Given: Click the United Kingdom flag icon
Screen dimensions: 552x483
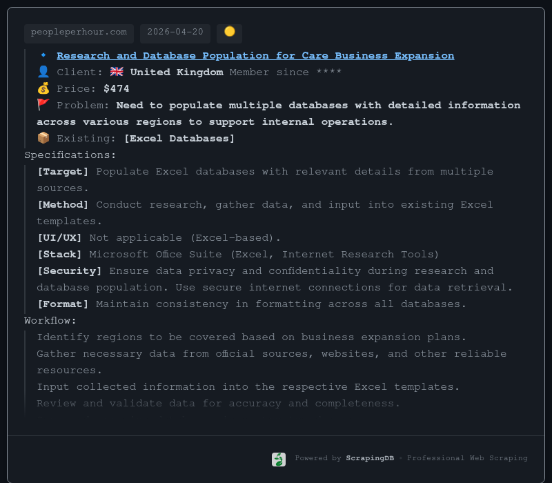Looking at the screenshot, I should (117, 72).
